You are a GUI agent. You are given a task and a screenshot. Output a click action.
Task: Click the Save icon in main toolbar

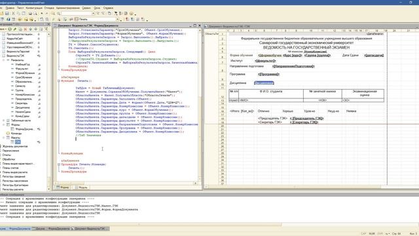coord(7,13)
